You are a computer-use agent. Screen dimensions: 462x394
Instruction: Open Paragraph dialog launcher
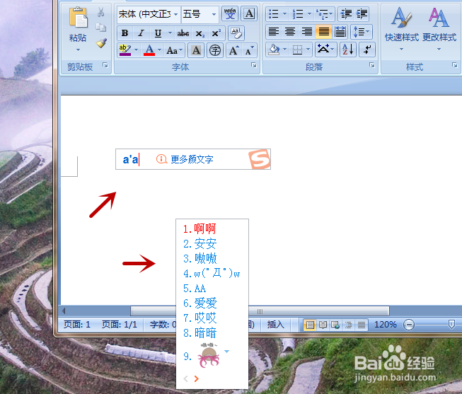click(x=372, y=65)
